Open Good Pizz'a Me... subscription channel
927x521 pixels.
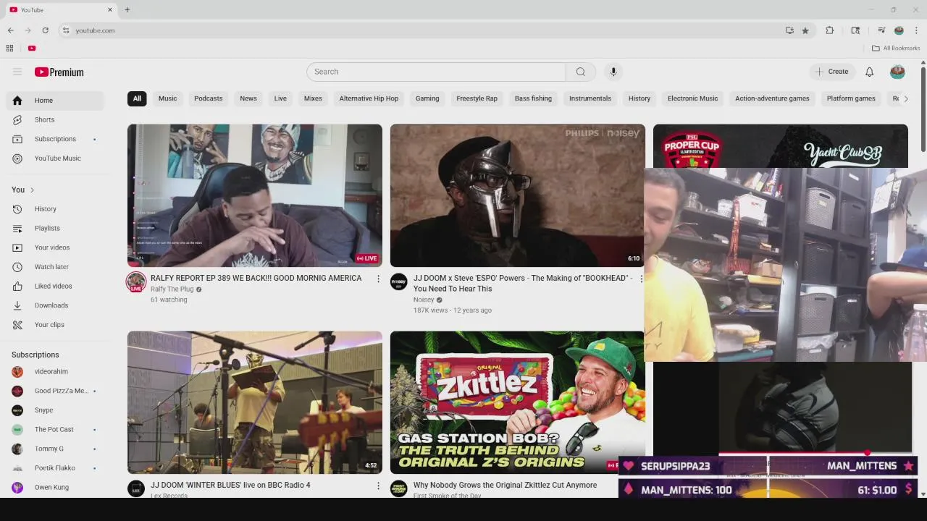click(x=55, y=391)
